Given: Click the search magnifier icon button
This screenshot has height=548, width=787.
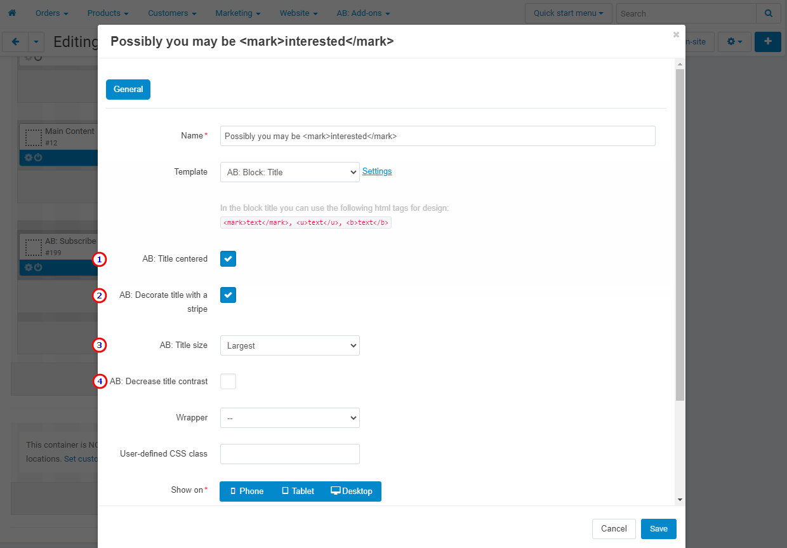Looking at the screenshot, I should pyautogui.click(x=769, y=13).
